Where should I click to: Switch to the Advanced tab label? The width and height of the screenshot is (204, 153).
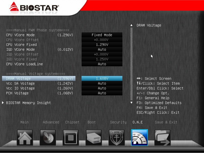(51, 122)
